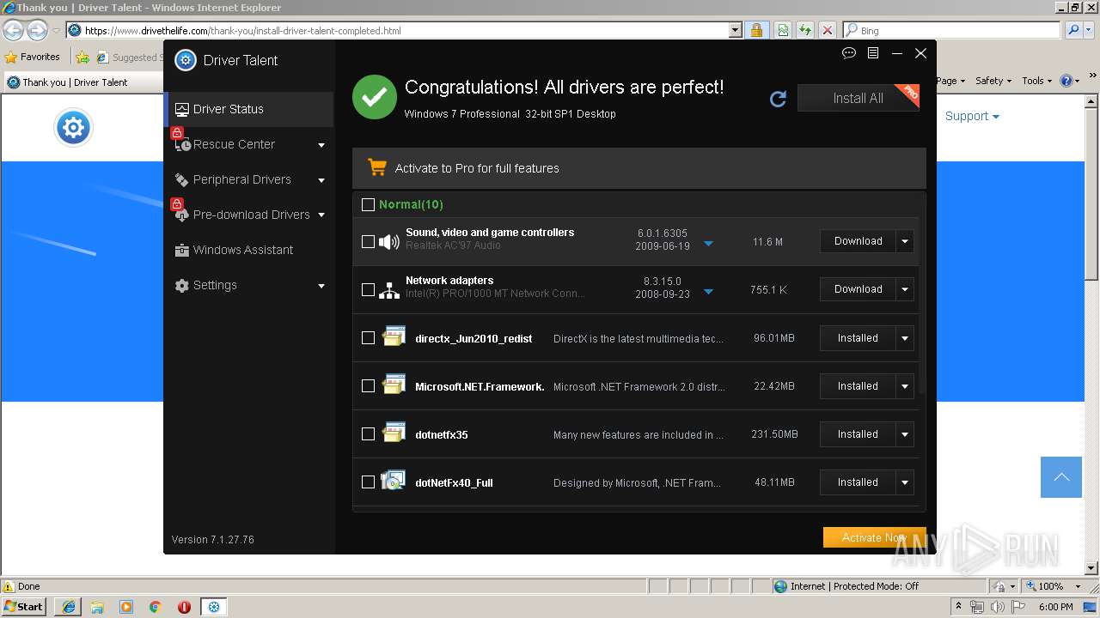Click the Windows Media Player taskbar icon
This screenshot has height=618, width=1100.
pos(126,607)
